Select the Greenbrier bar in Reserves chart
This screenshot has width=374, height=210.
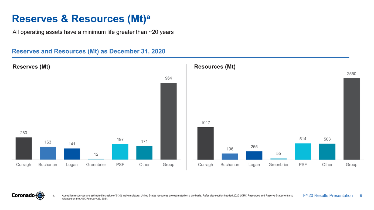coord(96,159)
